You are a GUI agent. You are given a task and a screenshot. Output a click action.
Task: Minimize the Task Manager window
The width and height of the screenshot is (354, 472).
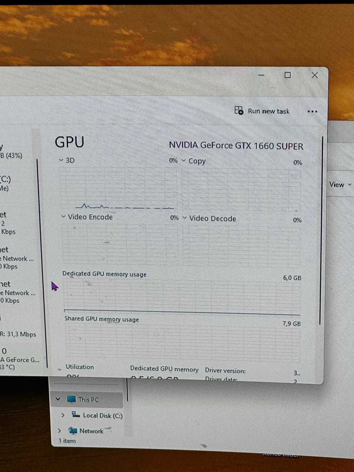coord(261,75)
